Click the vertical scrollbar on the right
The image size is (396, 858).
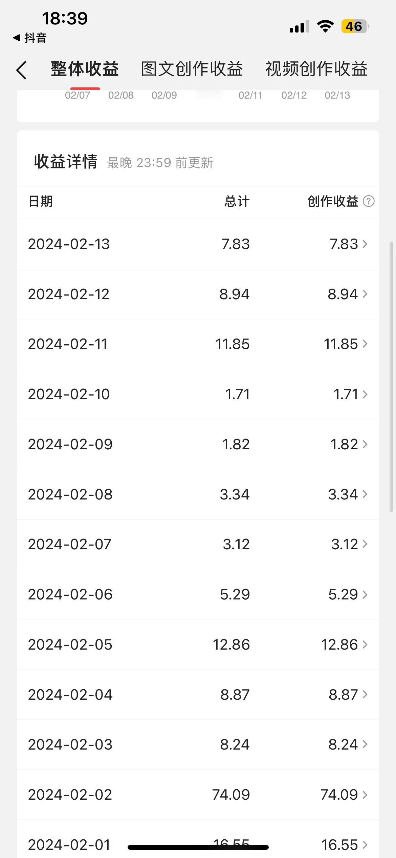tap(392, 376)
